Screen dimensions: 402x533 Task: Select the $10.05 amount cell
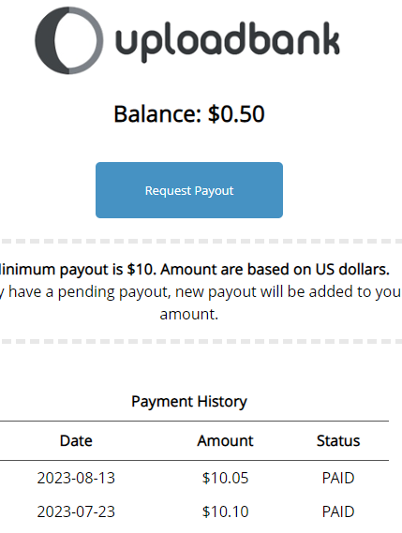pyautogui.click(x=225, y=478)
